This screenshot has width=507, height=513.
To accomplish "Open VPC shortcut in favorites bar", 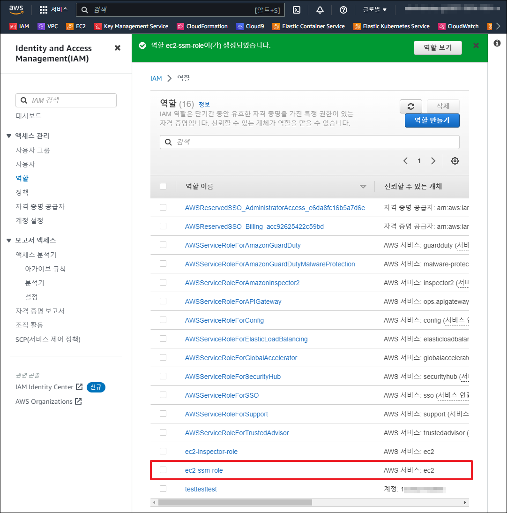I will tap(48, 26).
